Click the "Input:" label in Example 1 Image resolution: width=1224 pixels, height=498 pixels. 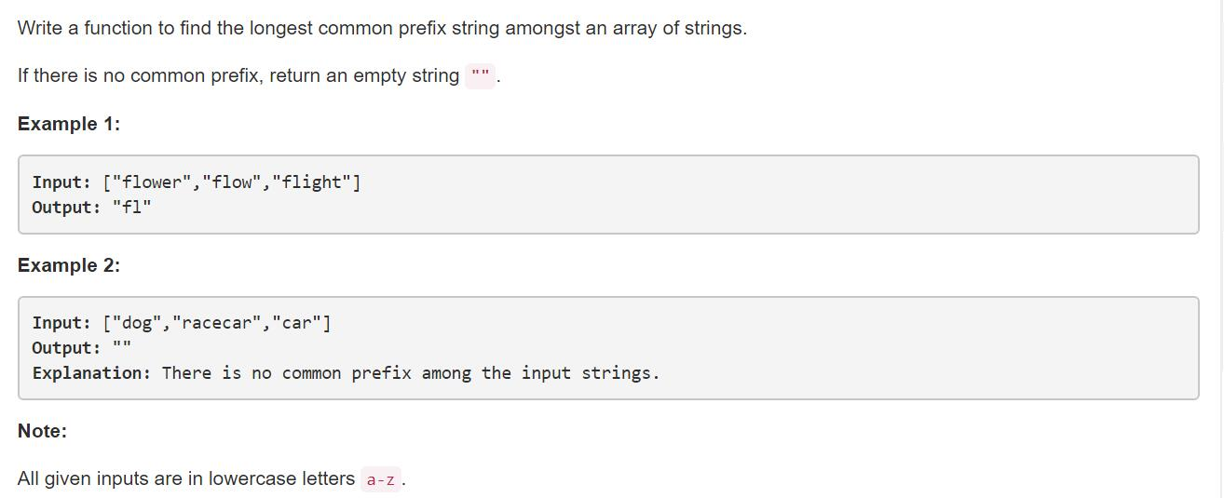pos(61,182)
